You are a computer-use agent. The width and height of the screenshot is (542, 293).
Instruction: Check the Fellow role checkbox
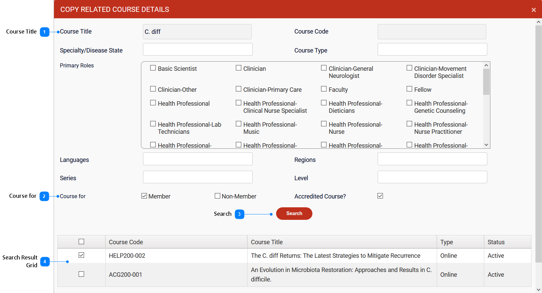[410, 89]
